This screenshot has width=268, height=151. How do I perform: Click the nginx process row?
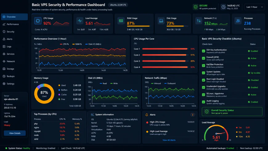click(58, 127)
